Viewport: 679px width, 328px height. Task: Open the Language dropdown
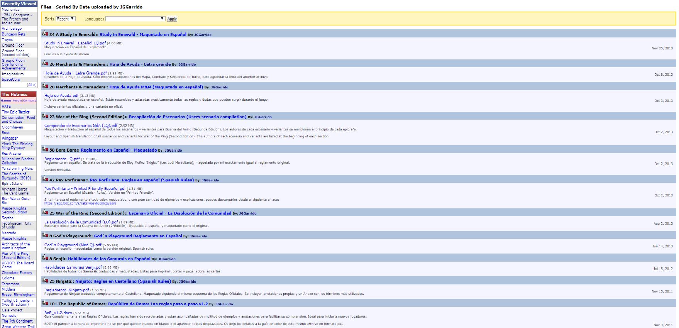click(135, 19)
